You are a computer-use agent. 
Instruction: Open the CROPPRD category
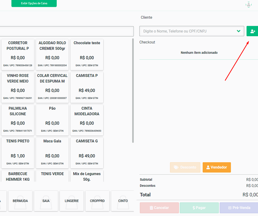(x=97, y=201)
